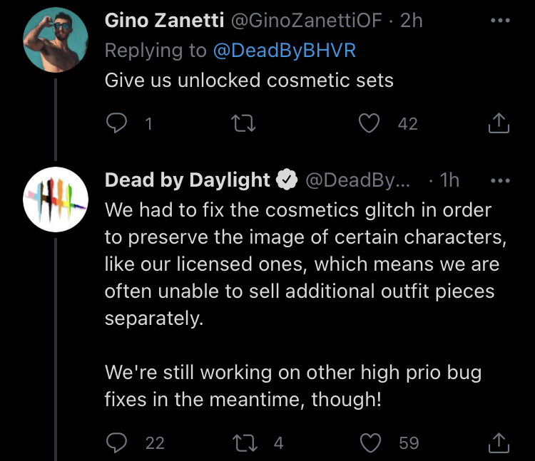Retweet the Dead by Daylight reply
535x461 pixels.
tap(245, 443)
